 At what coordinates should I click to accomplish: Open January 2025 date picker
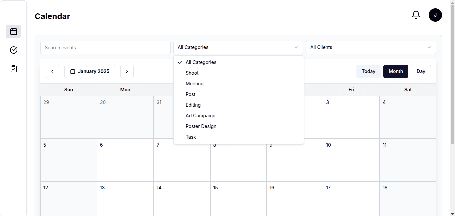coord(90,71)
